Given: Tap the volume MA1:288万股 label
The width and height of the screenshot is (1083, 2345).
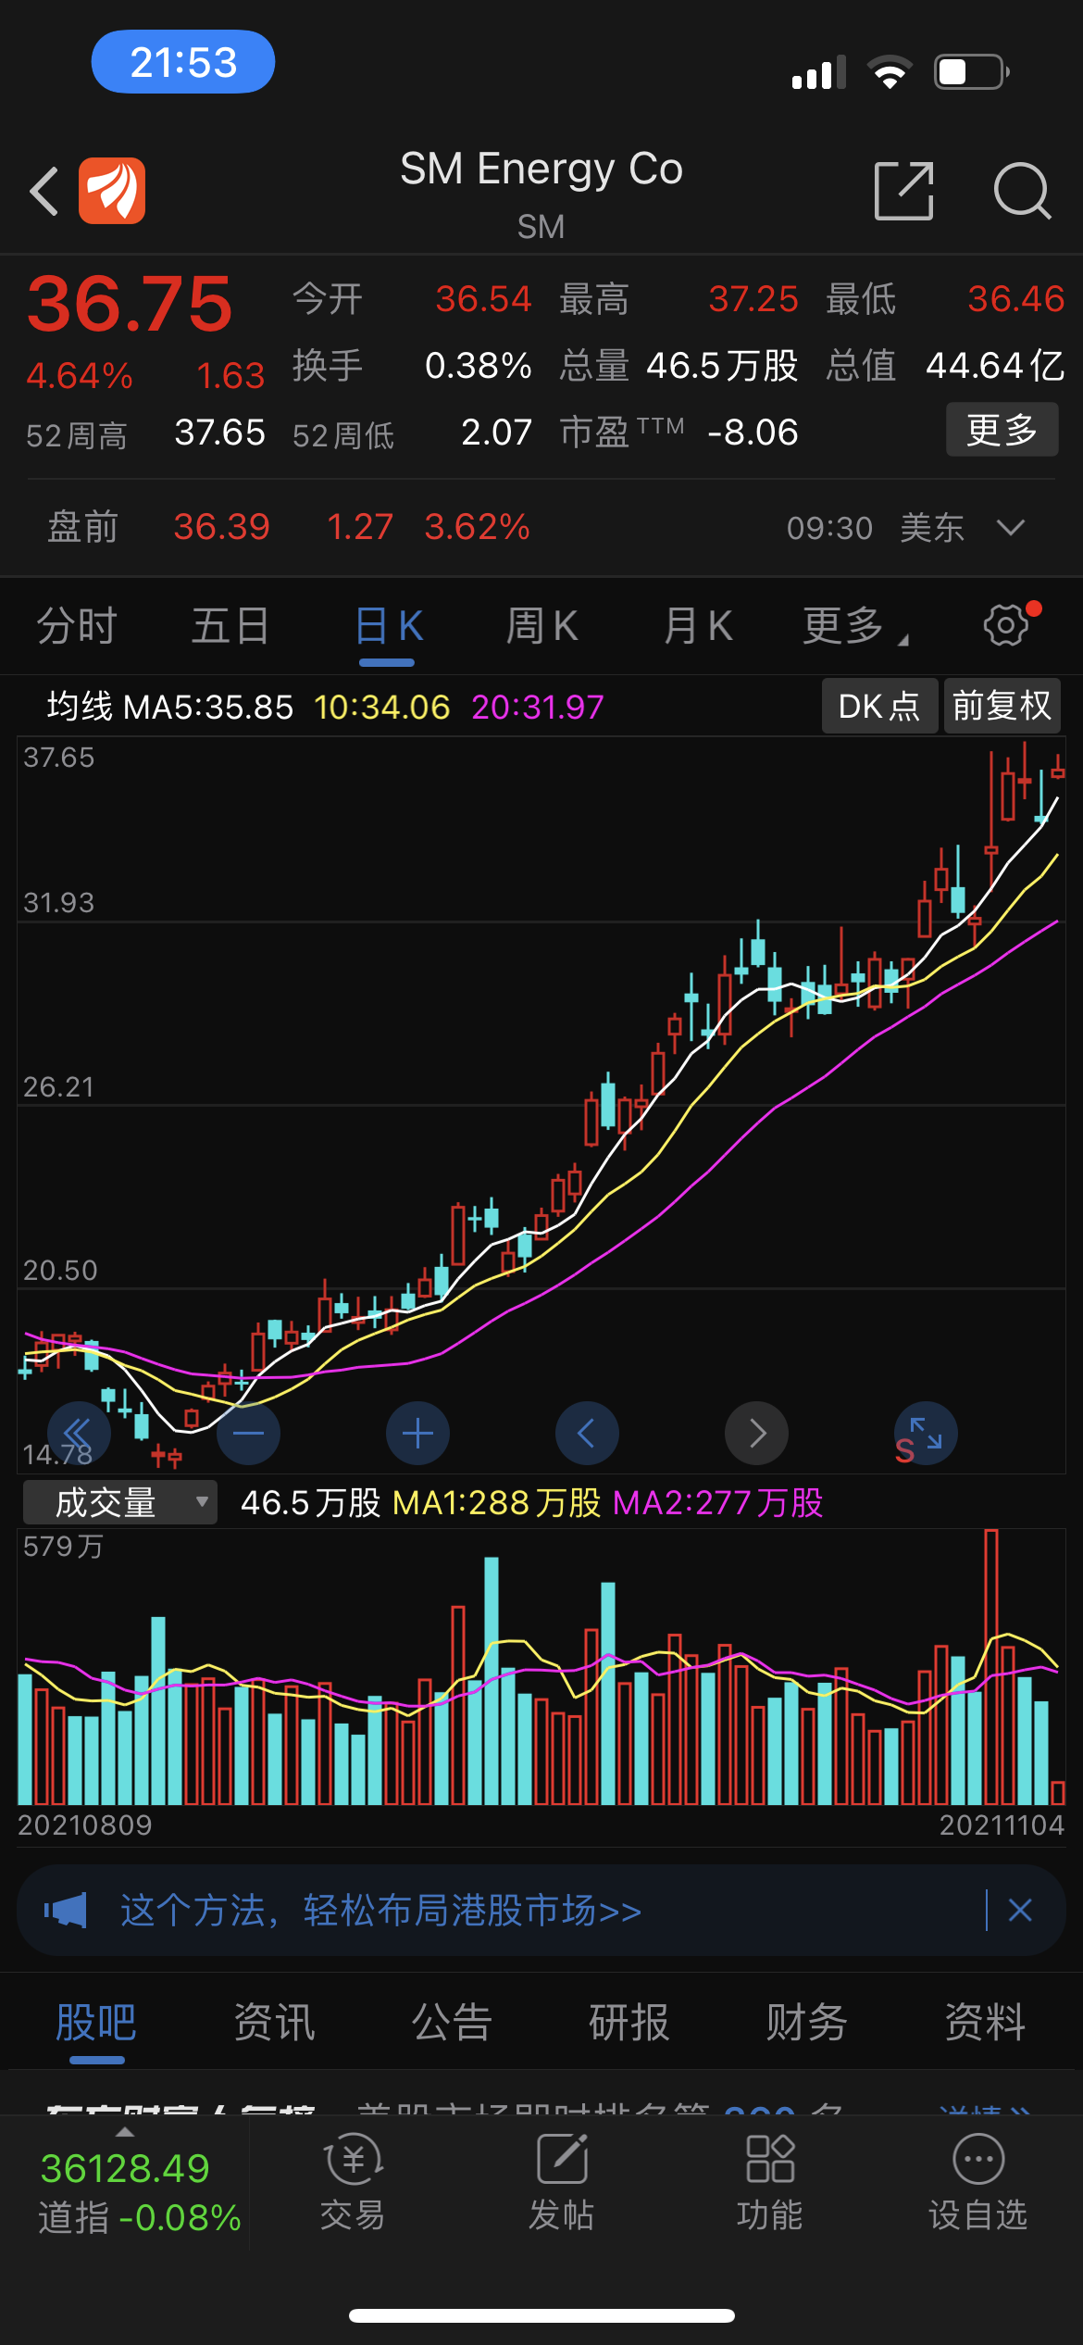Looking at the screenshot, I should [x=497, y=1502].
